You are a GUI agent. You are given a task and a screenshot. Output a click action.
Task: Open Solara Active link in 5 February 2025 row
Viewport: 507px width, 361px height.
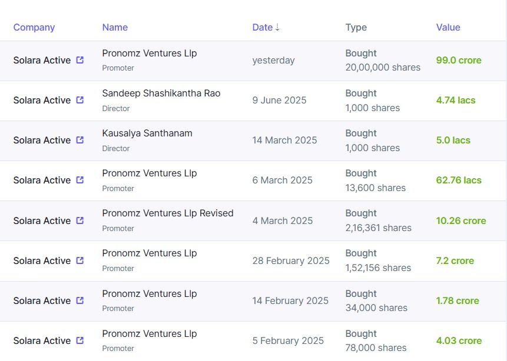click(x=42, y=341)
